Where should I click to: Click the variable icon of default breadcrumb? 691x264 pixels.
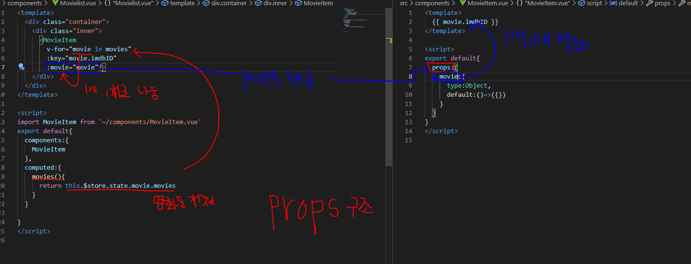pyautogui.click(x=613, y=3)
